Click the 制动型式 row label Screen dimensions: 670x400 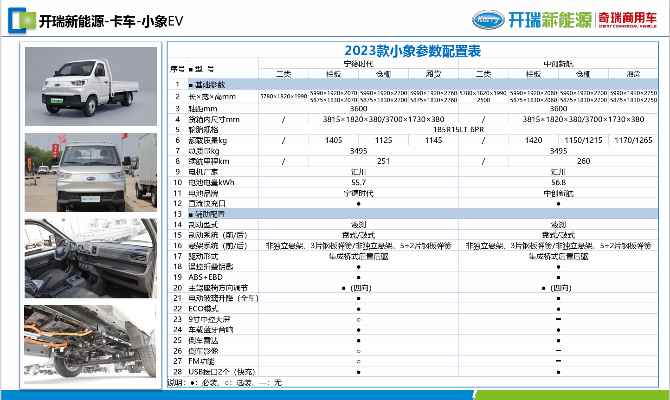203,225
